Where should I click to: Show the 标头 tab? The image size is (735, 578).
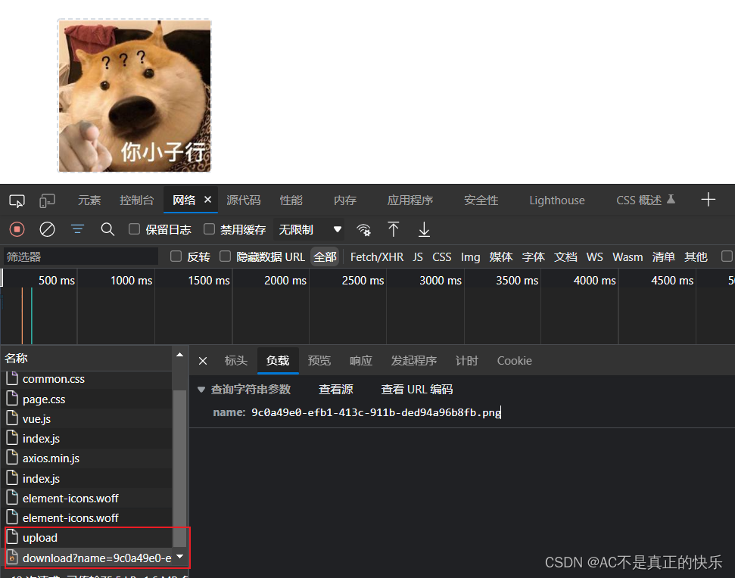point(235,361)
